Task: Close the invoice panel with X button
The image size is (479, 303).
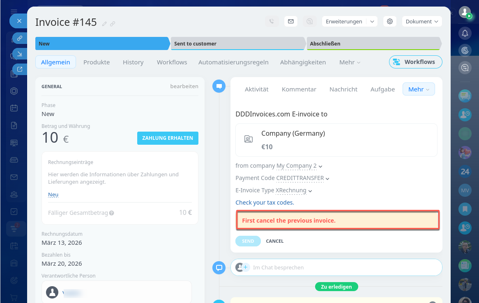Action: pos(19,21)
